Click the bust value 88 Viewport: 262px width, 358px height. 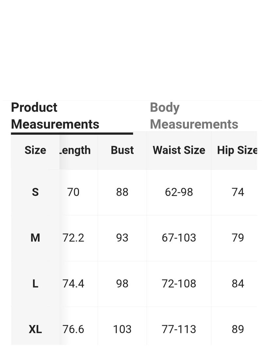[122, 192]
